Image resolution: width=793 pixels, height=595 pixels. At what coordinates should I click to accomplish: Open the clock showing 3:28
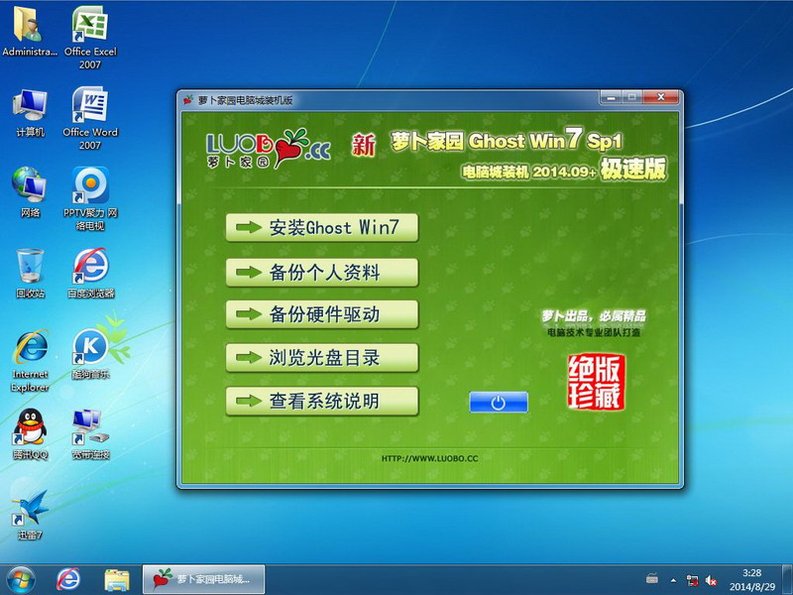click(x=751, y=580)
